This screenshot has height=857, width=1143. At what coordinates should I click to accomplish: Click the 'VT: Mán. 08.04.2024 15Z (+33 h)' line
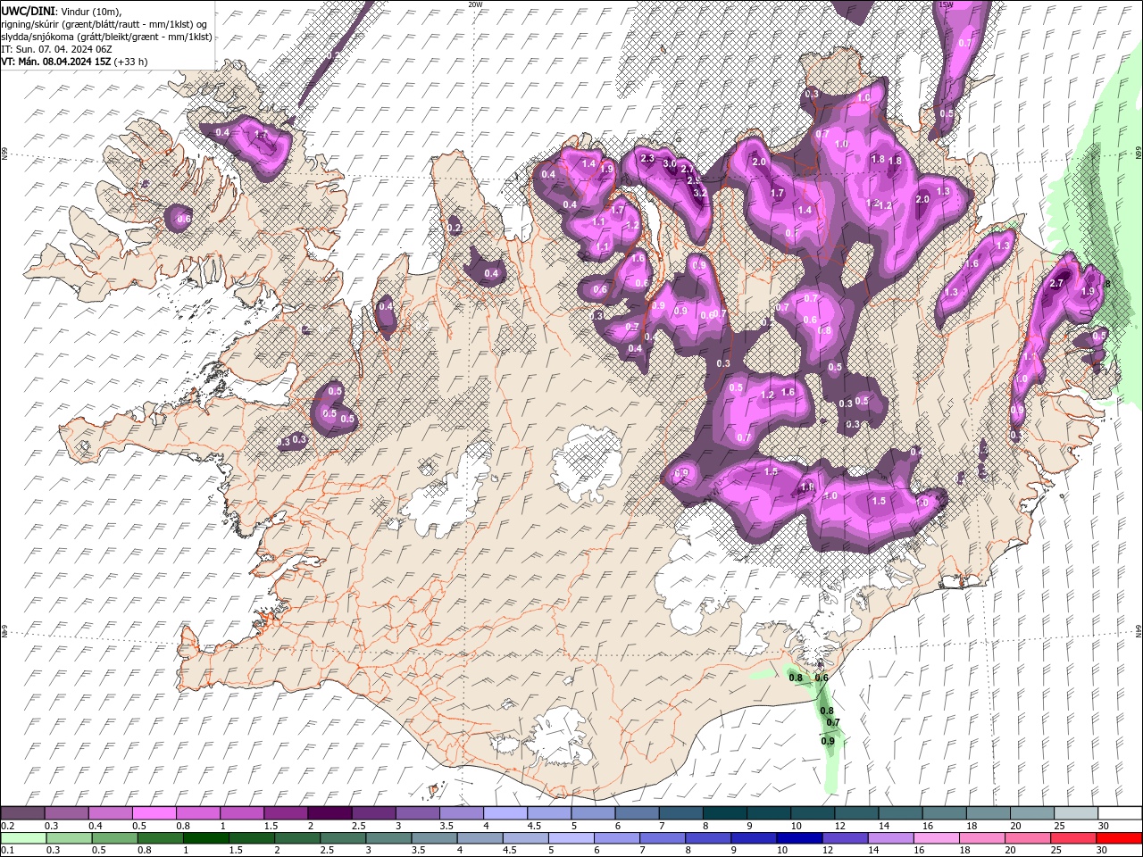point(75,62)
